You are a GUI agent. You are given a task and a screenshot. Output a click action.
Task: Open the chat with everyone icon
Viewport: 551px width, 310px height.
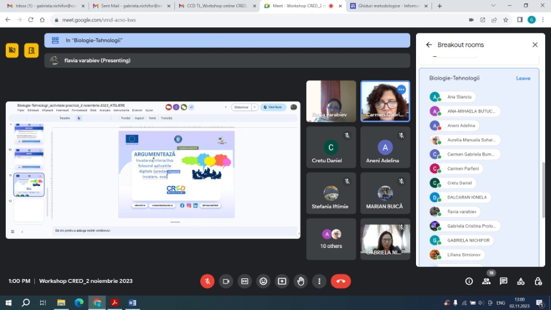(x=504, y=281)
